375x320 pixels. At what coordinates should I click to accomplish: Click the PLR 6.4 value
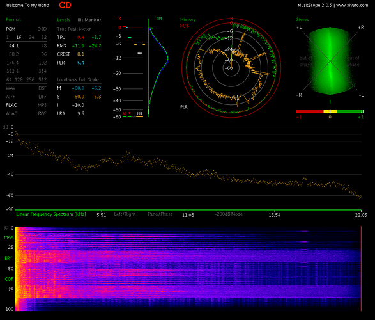point(81,63)
